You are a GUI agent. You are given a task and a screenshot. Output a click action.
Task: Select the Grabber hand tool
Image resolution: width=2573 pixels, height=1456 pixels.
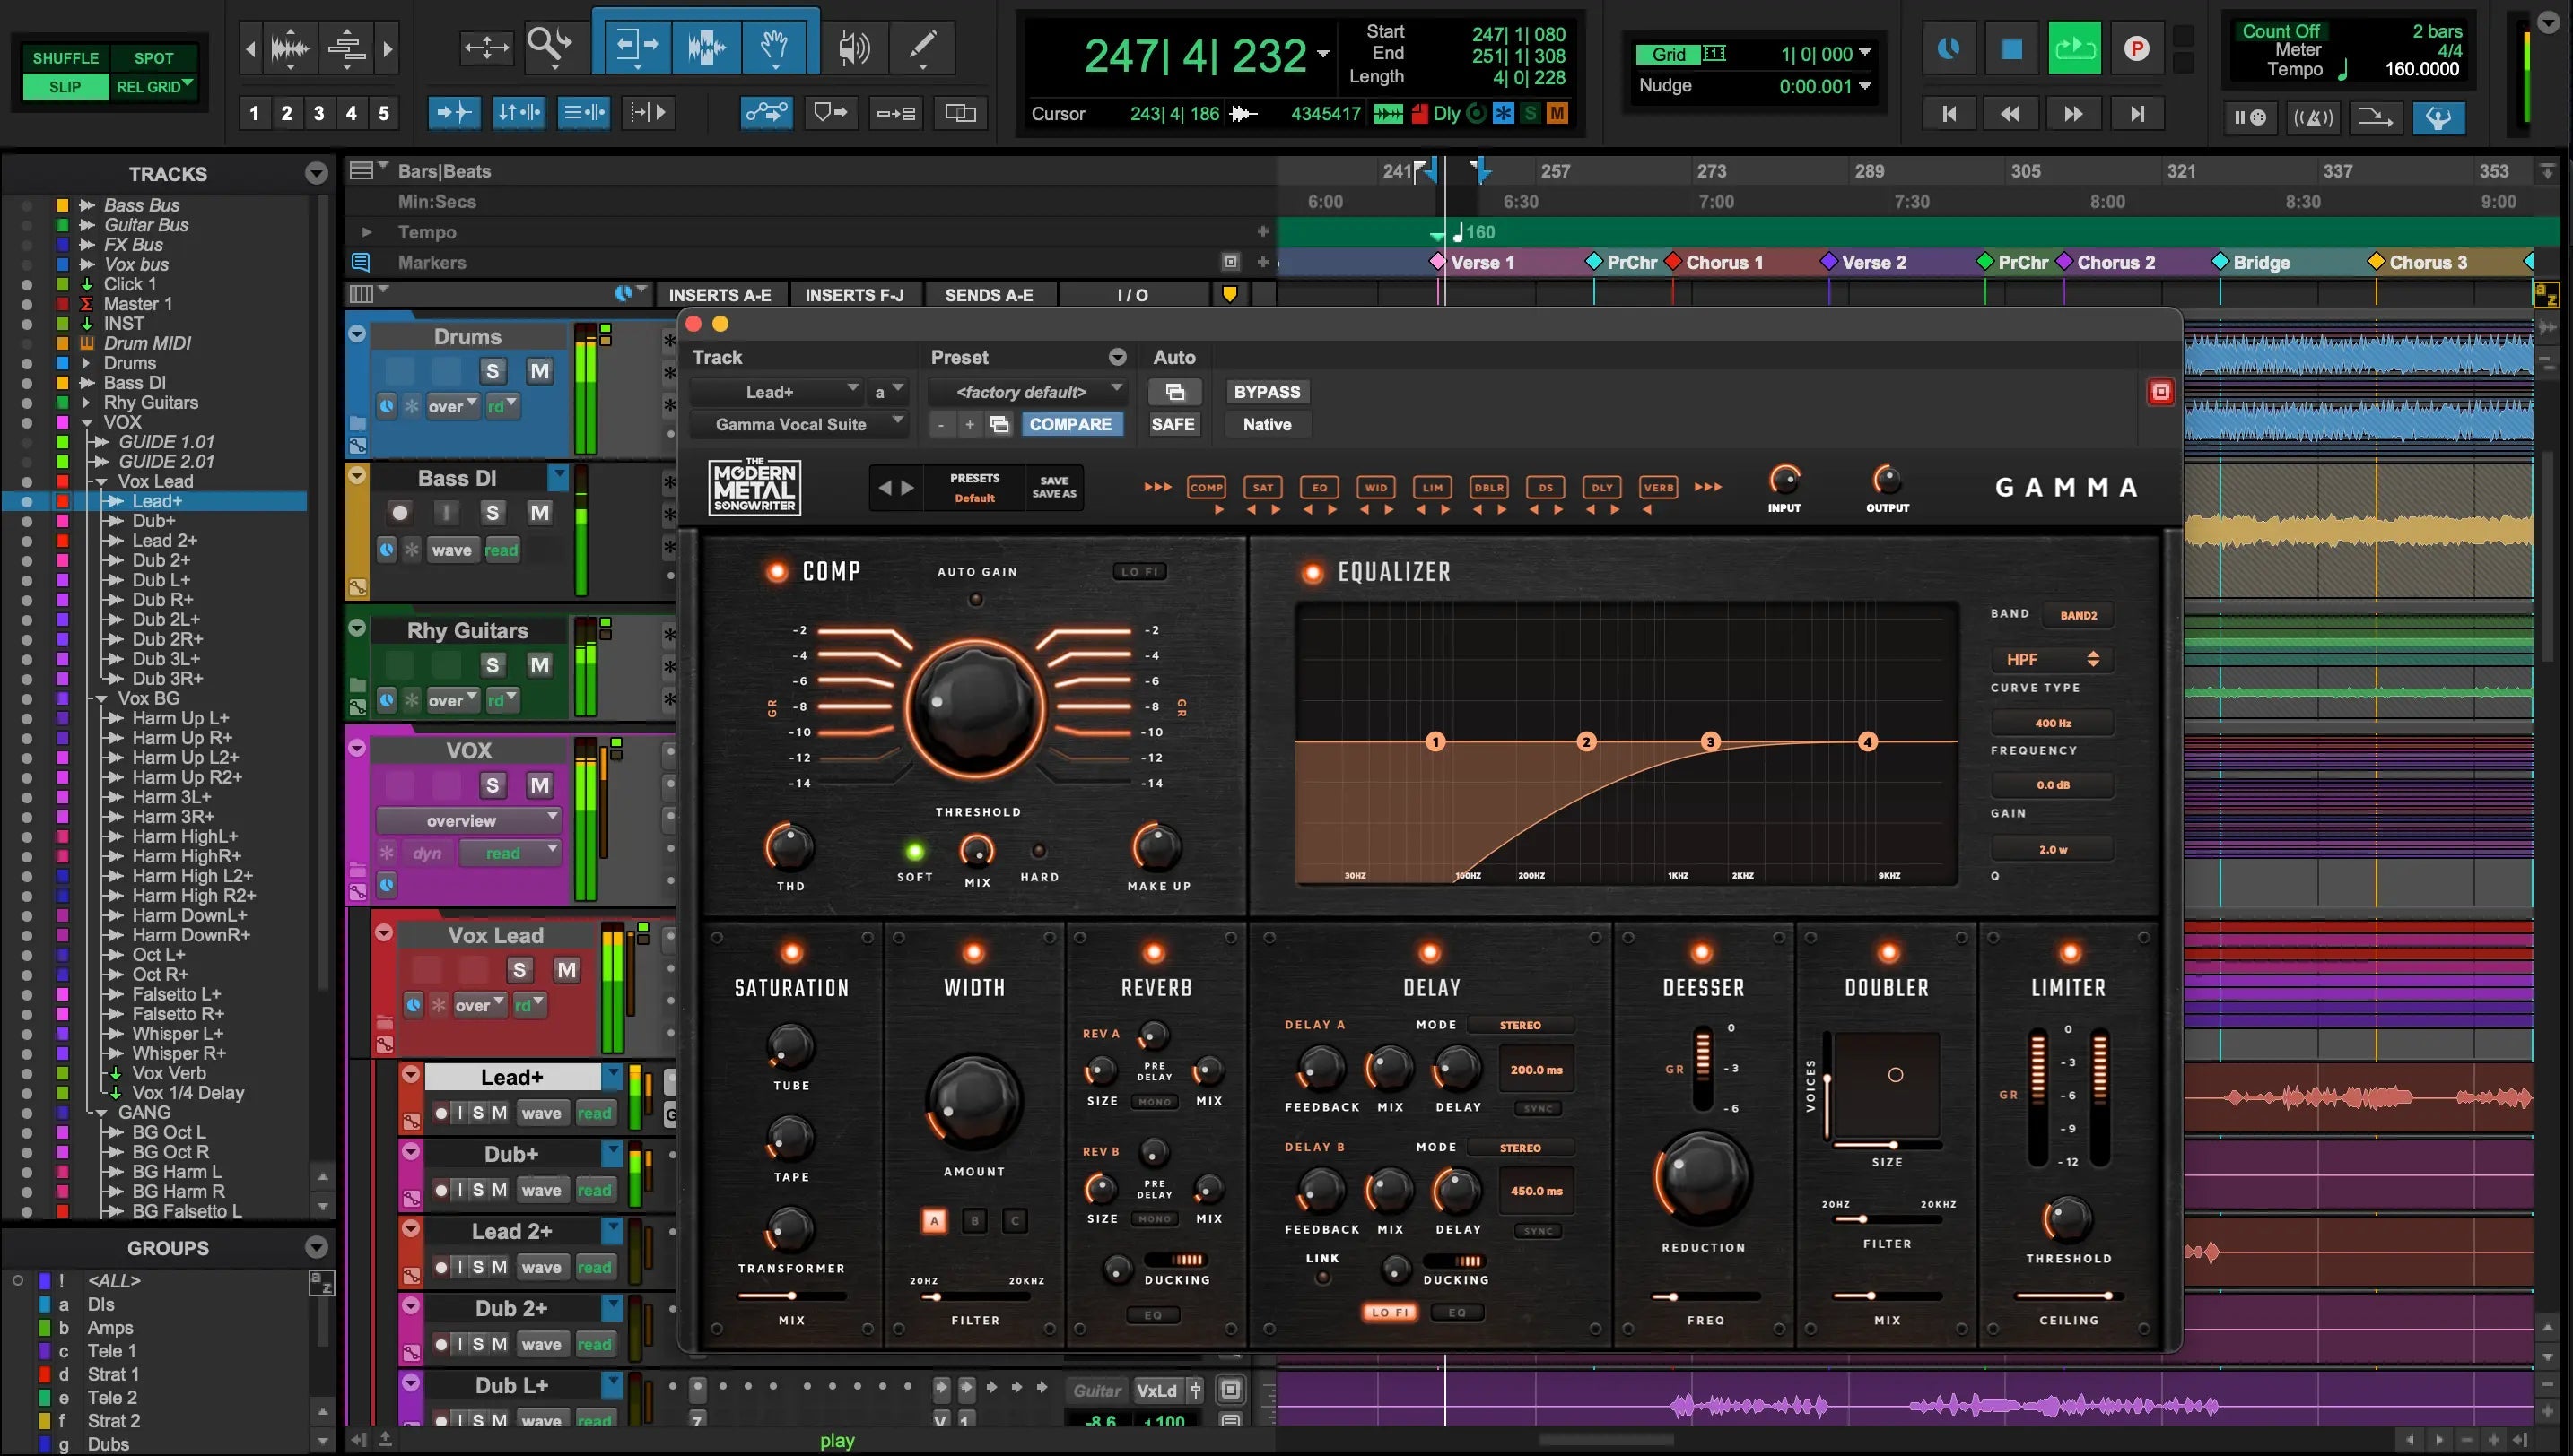773,46
